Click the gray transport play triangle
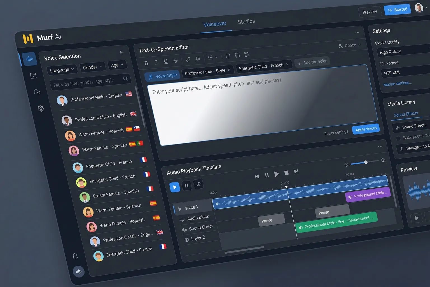430x287 pixels. point(277,174)
